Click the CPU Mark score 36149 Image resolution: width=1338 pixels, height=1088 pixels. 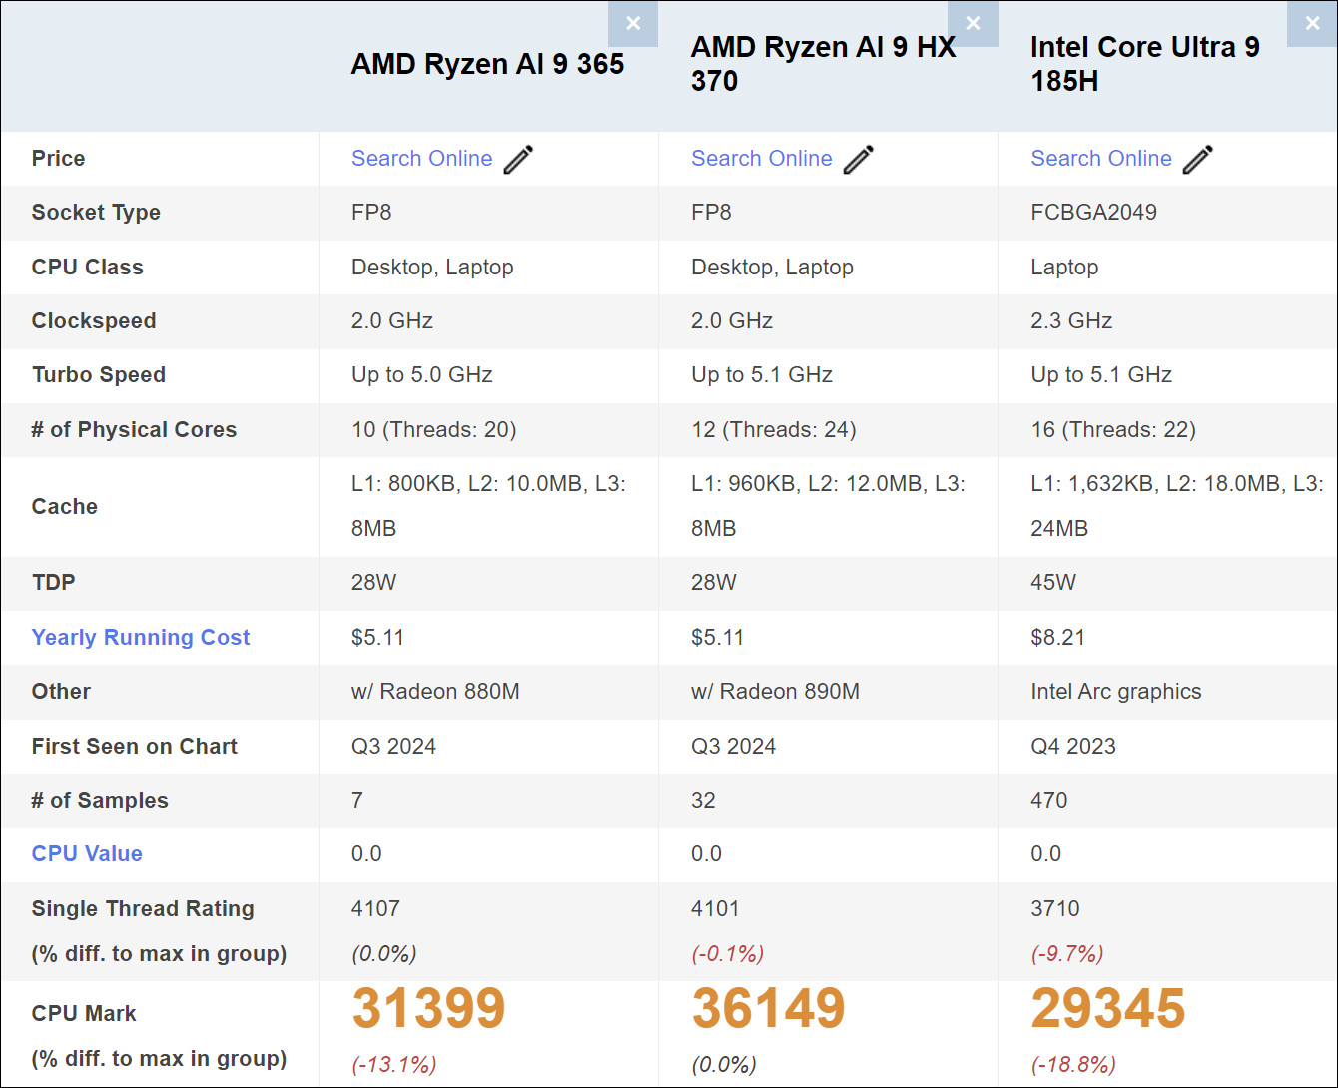[x=768, y=1008]
